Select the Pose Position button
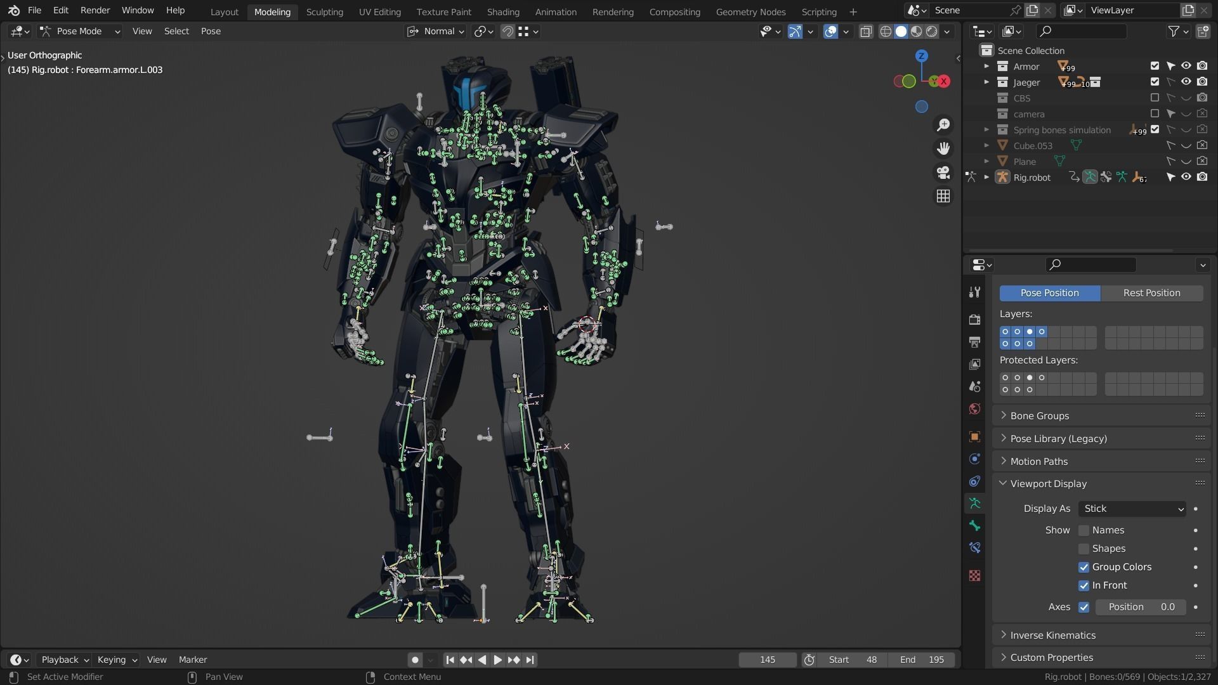1218x685 pixels. click(1049, 293)
